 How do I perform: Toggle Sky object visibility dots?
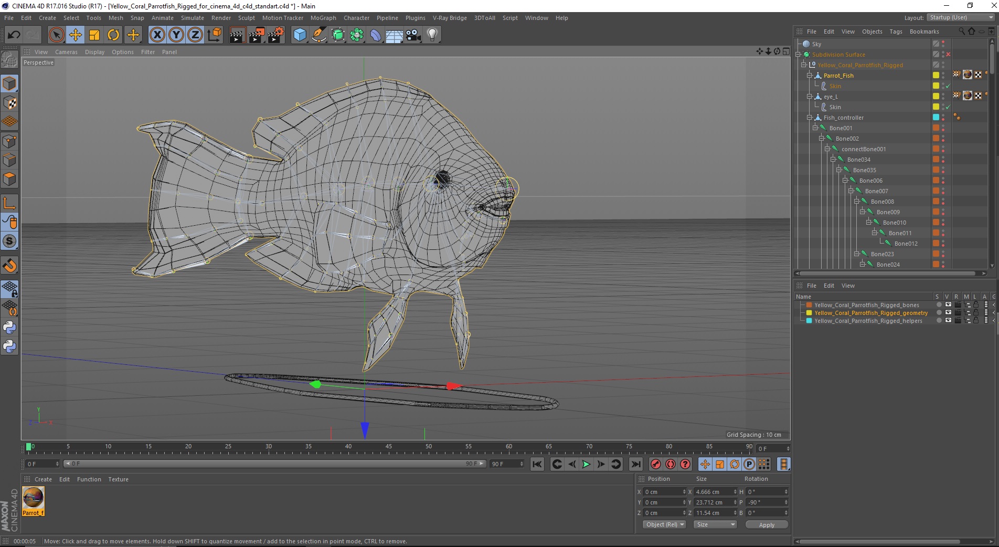coord(943,44)
